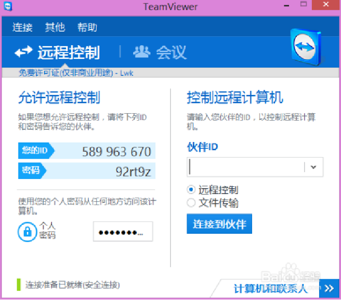341x300 pixels.
Task: Click the green connection status indicator
Action: pyautogui.click(x=19, y=285)
